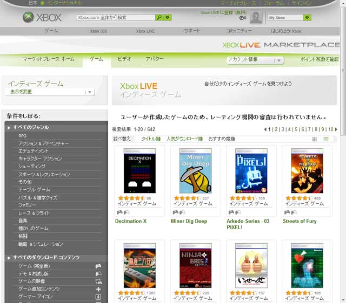Select the ゲーム marketplace tab
This screenshot has width=346, height=303.
pos(96,59)
